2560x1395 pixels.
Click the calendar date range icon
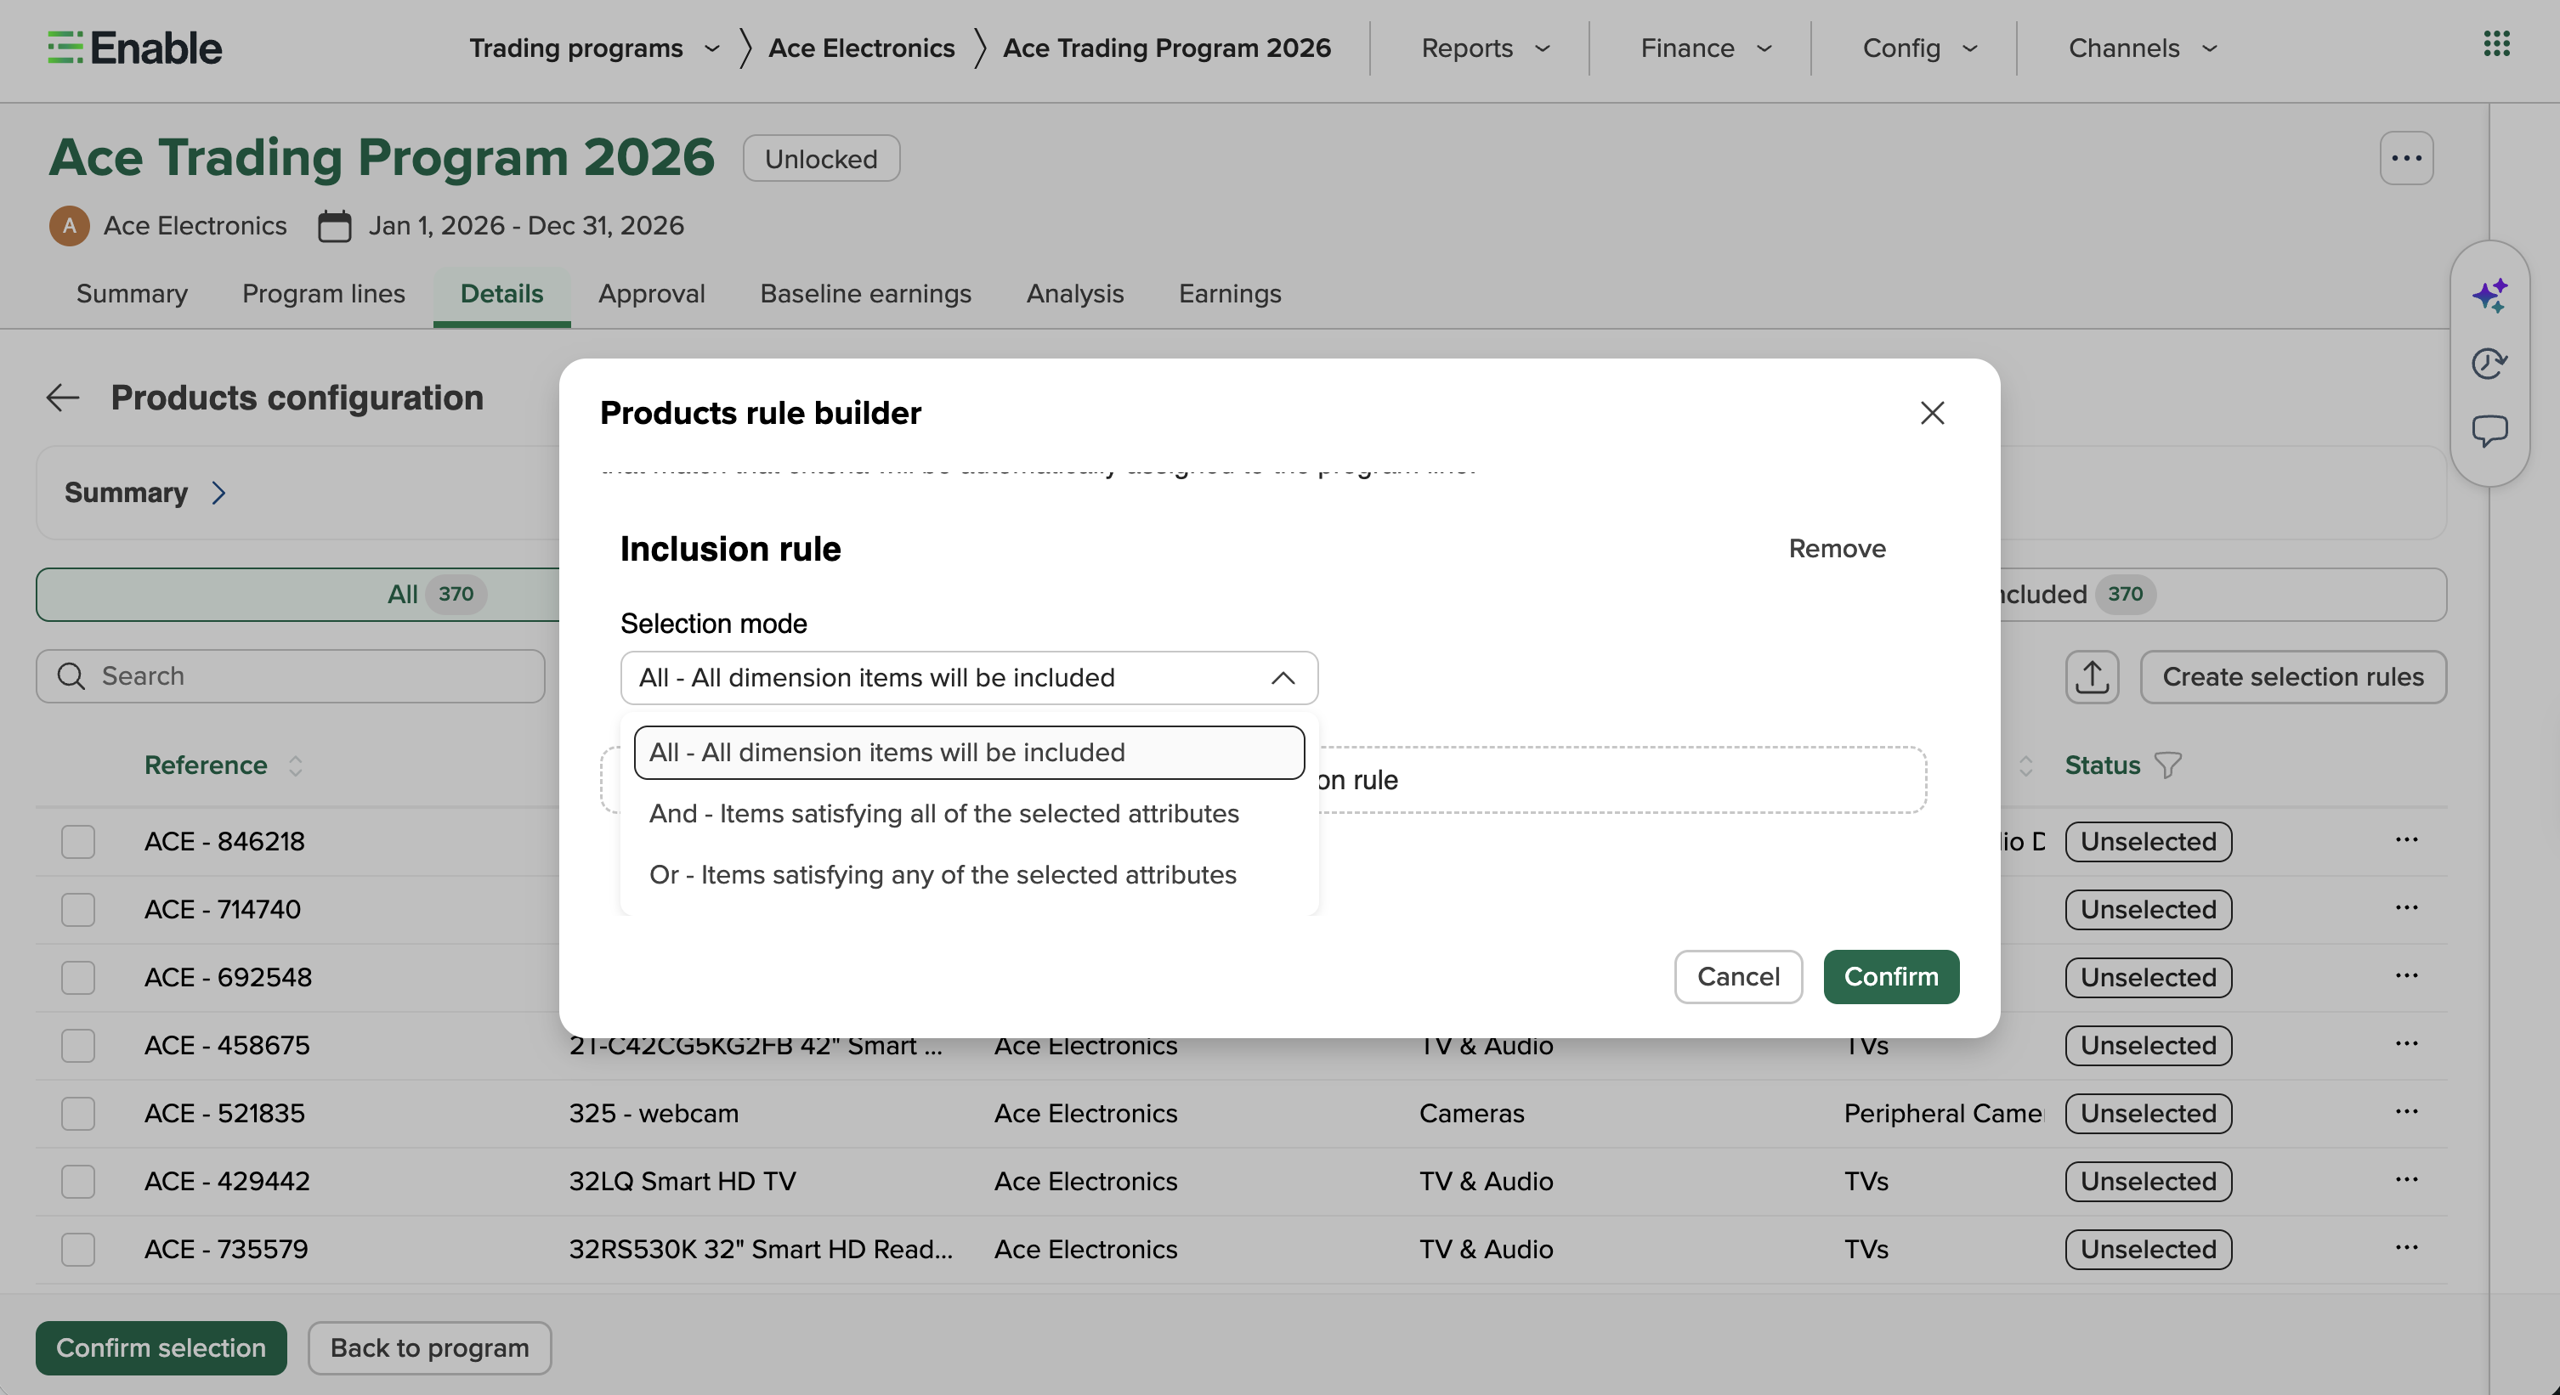[334, 225]
